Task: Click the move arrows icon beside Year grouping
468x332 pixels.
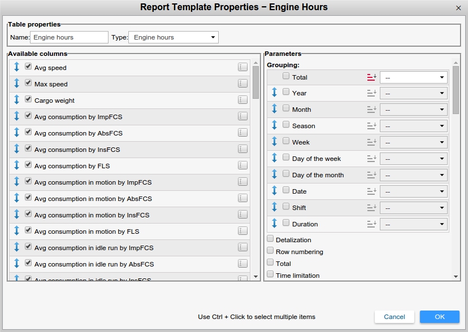Action: [x=274, y=93]
